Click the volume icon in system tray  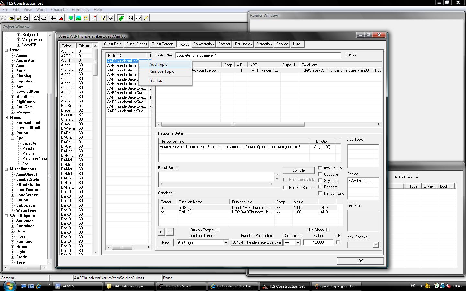pos(448,286)
